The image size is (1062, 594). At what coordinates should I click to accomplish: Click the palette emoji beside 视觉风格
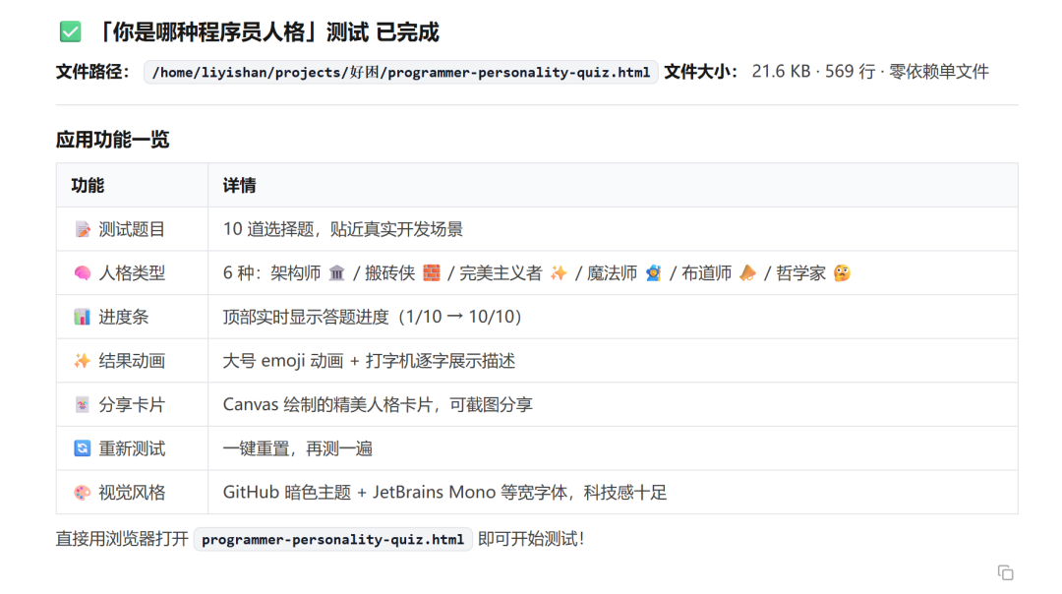82,493
